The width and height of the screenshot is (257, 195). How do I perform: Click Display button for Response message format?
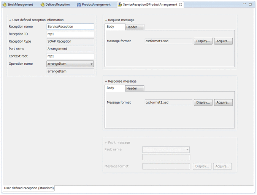(x=203, y=102)
